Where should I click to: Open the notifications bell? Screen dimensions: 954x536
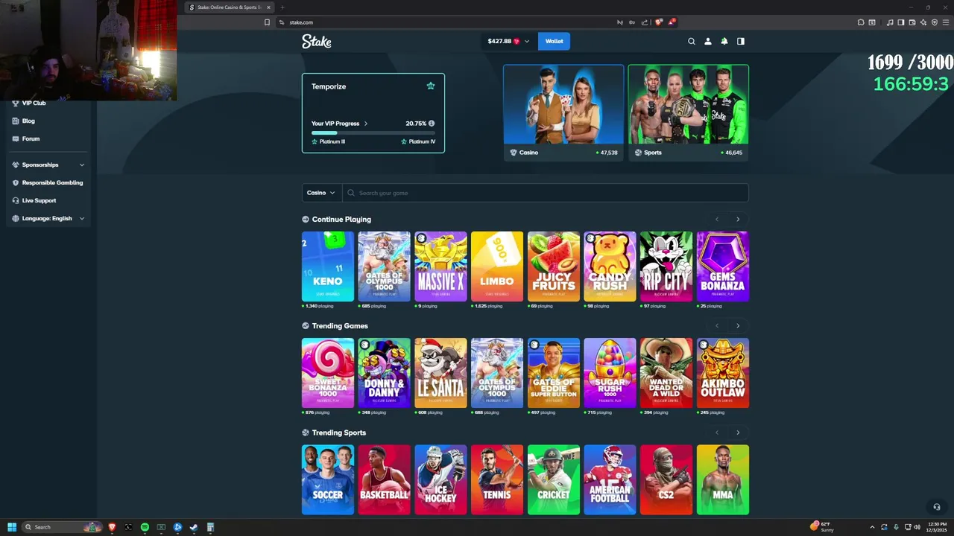tap(724, 42)
